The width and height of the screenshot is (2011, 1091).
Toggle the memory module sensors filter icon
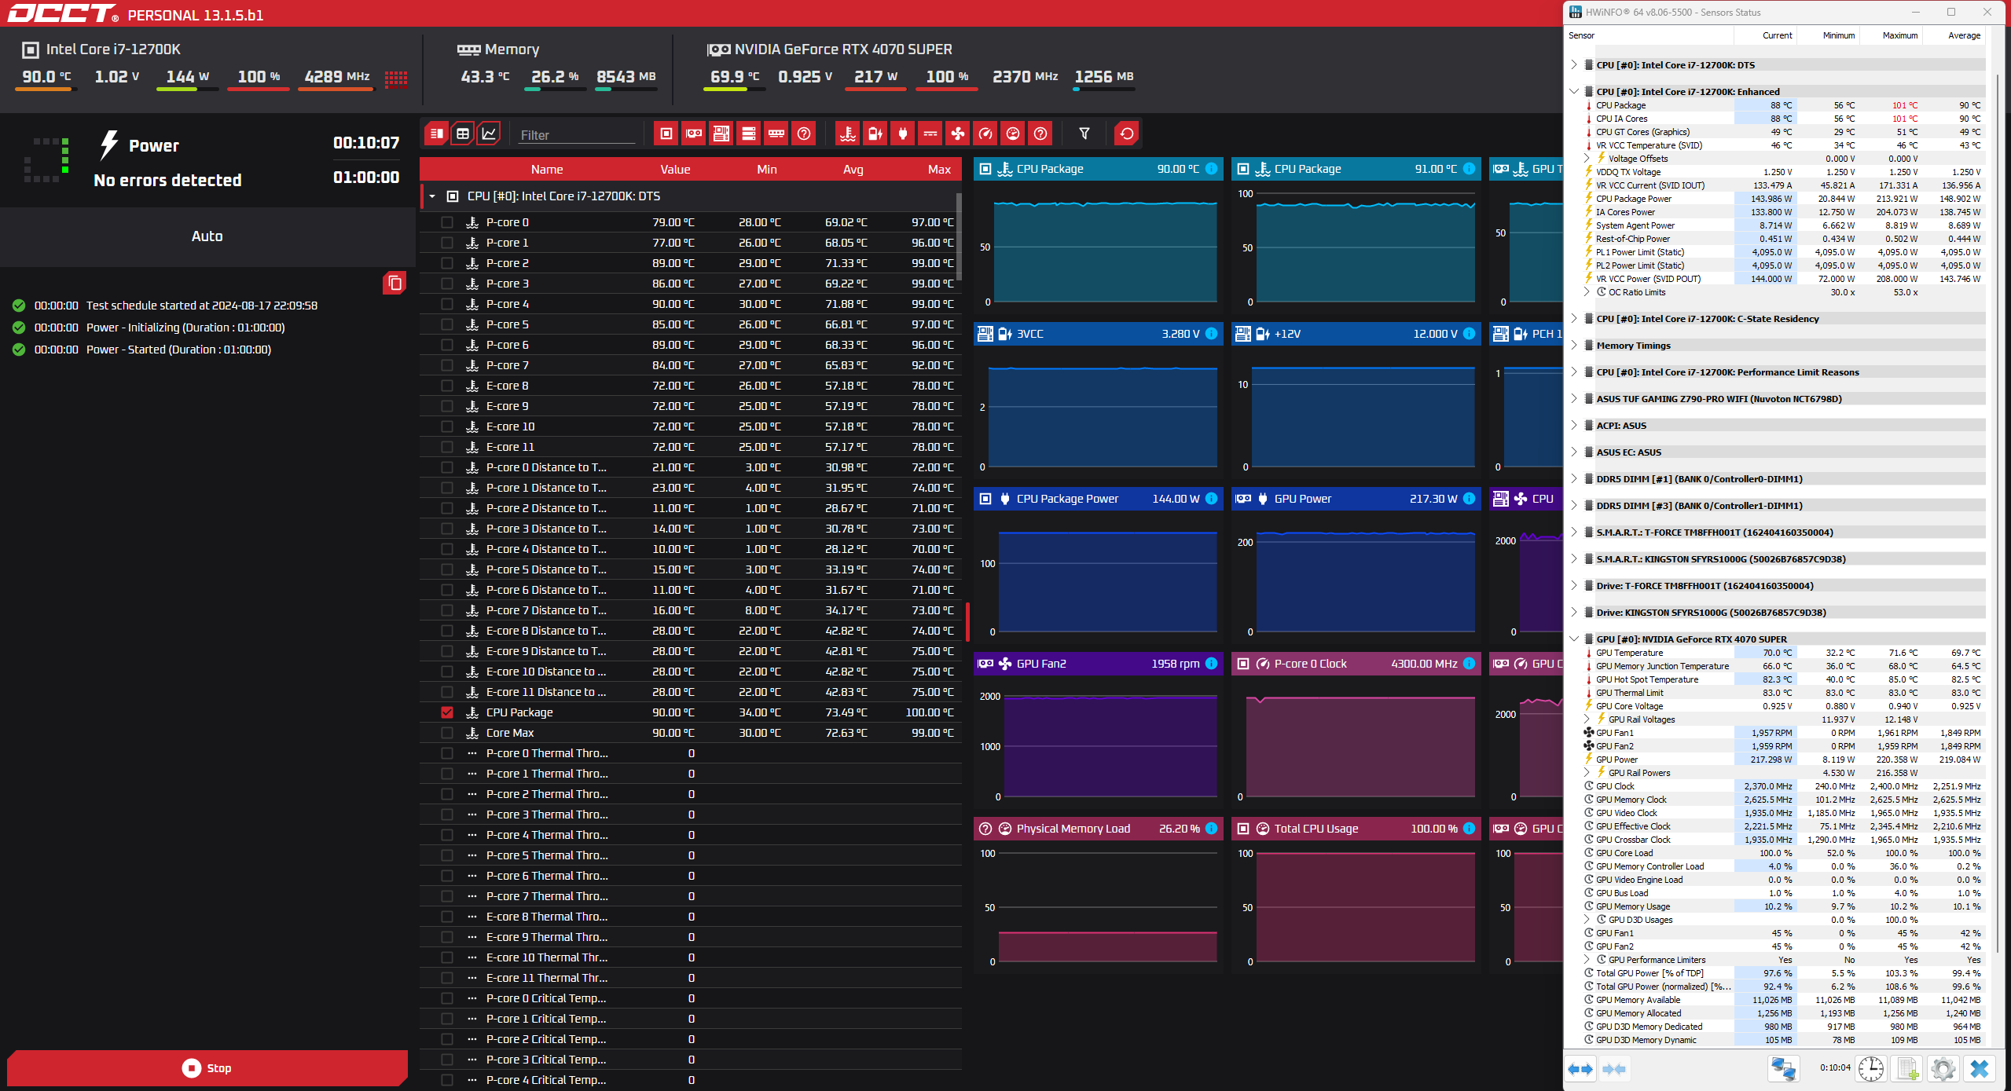pyautogui.click(x=776, y=134)
